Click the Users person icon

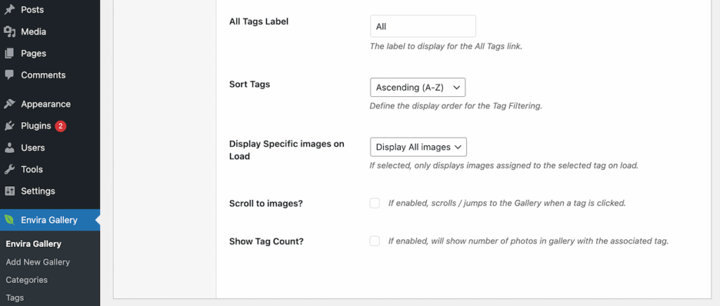(x=10, y=148)
